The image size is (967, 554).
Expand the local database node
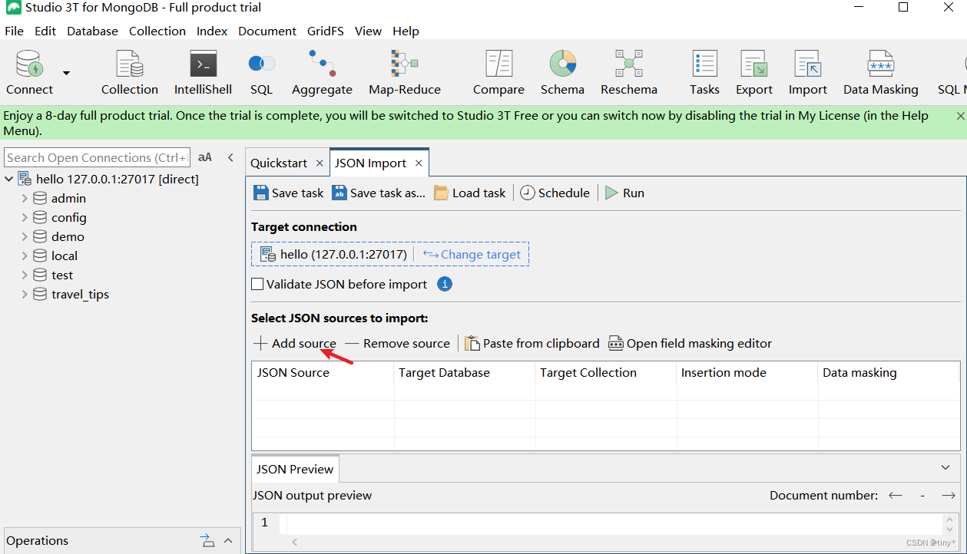tap(25, 256)
